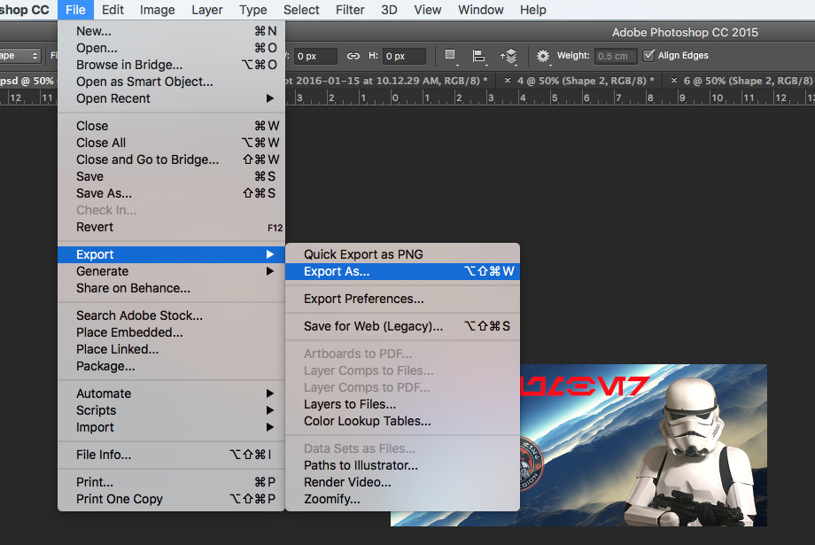The width and height of the screenshot is (815, 545).
Task: Open the gear settings icon near Weight
Action: point(543,56)
